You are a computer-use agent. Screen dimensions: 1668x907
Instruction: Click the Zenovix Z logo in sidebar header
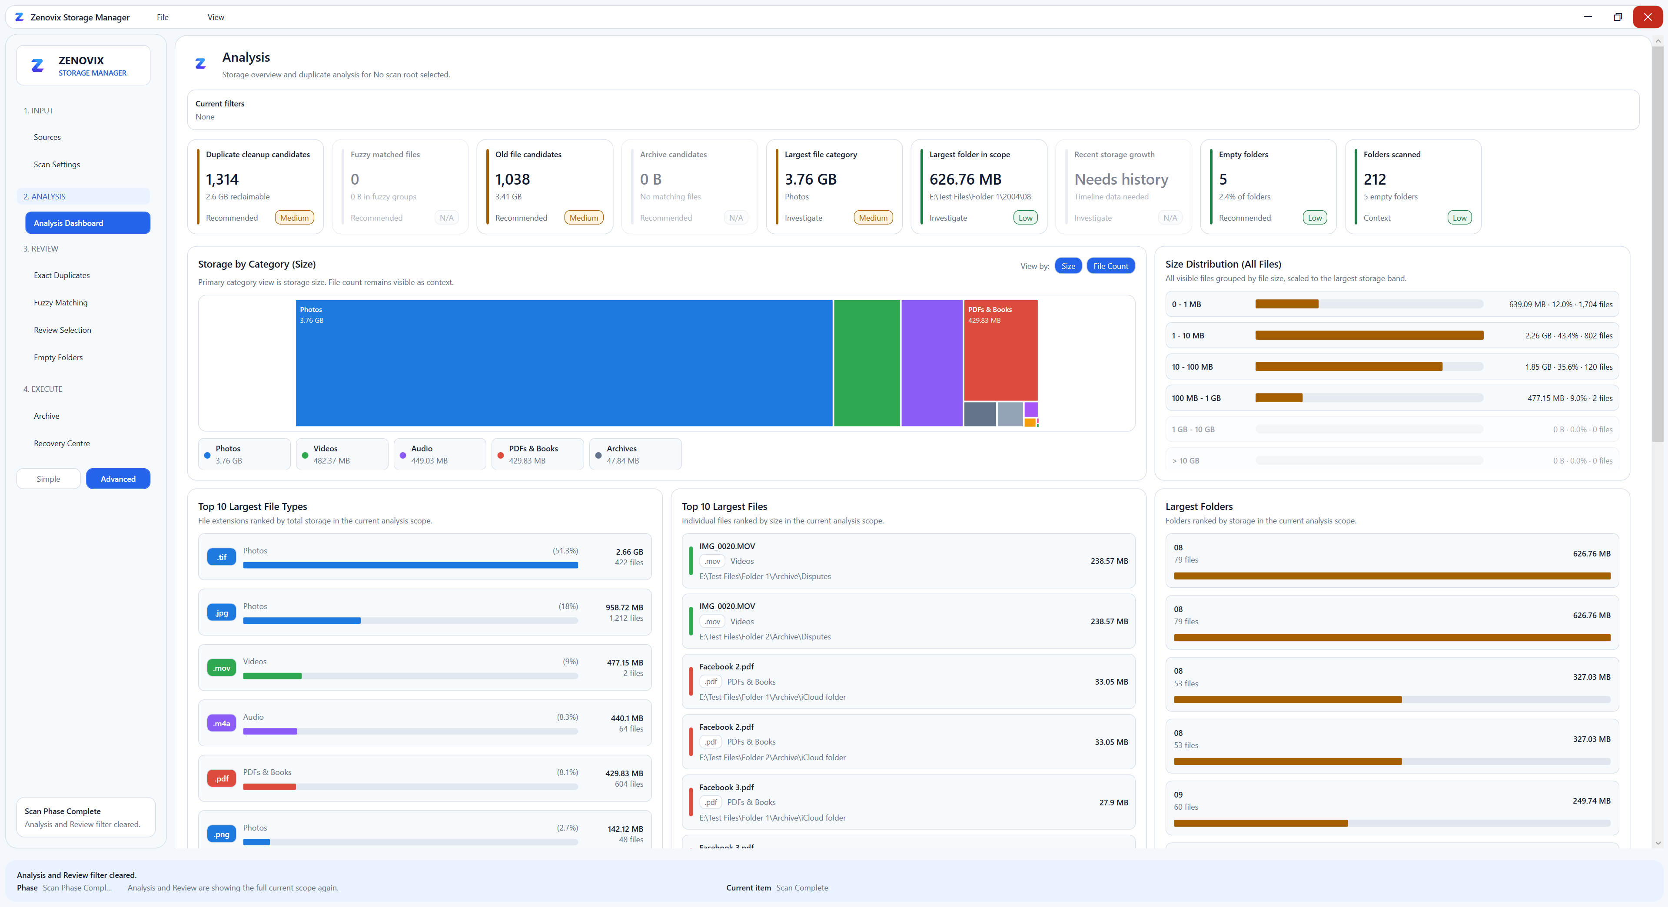click(x=37, y=66)
